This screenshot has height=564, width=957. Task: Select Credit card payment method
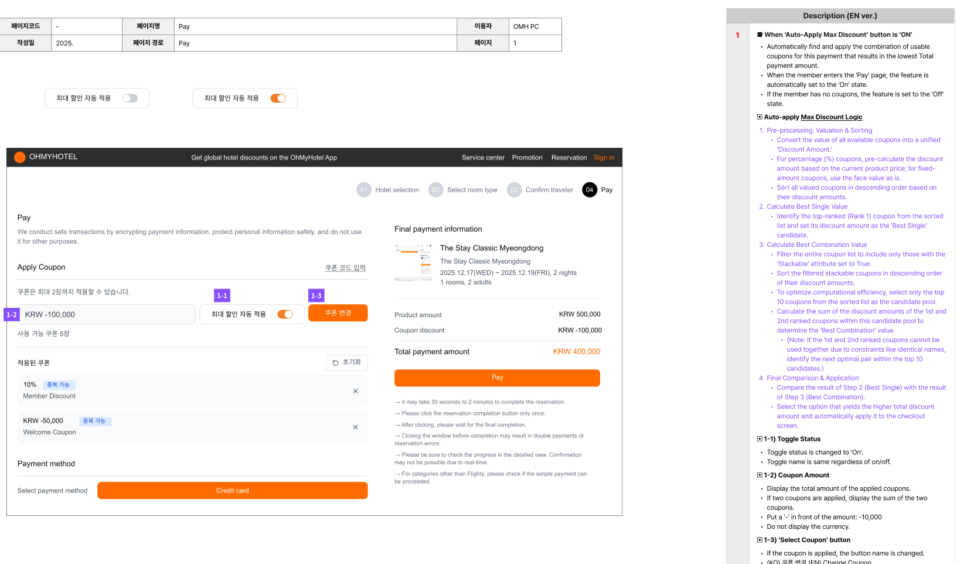232,491
